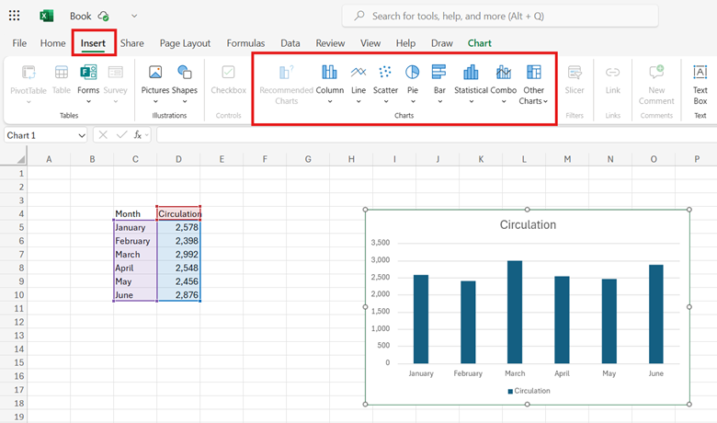Viewport: 717px width, 423px height.
Task: Insert Pictures via the Pictures icon
Action: tap(155, 73)
